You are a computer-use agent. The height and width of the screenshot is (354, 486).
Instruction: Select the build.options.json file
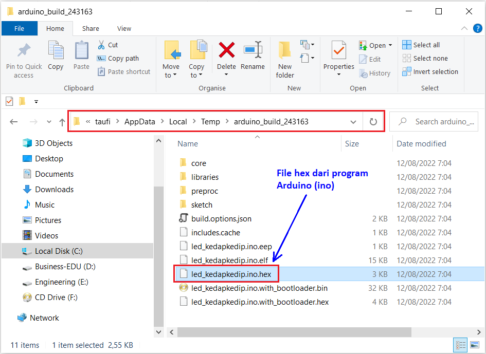[x=221, y=219]
